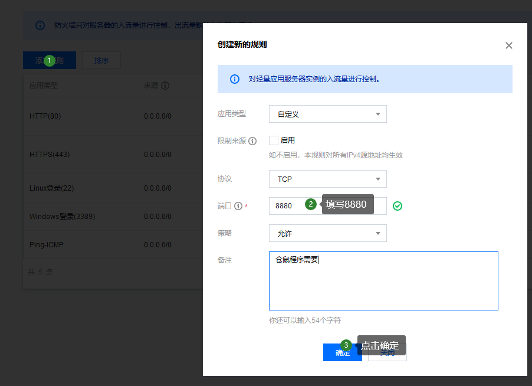Click info icon next to 端口 label

(238, 206)
